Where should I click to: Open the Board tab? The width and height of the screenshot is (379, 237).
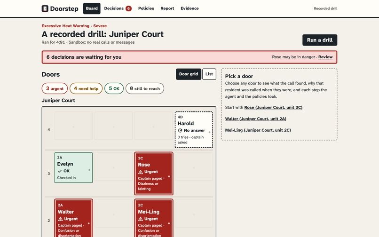92,8
